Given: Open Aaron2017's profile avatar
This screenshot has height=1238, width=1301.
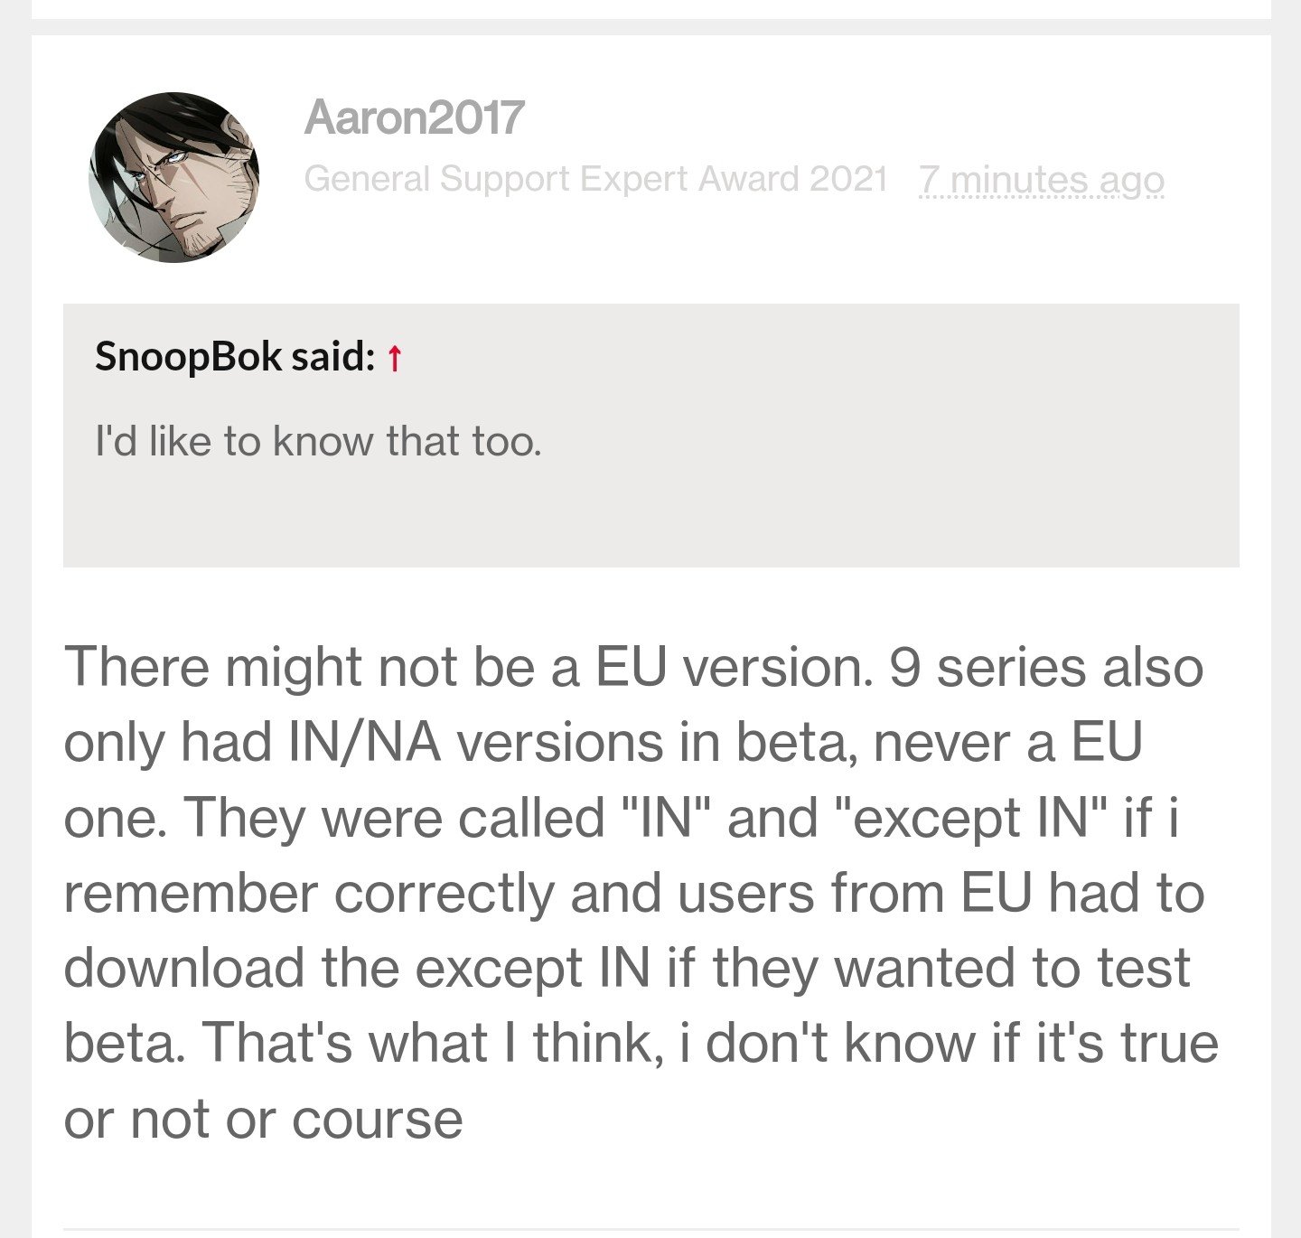Looking at the screenshot, I should click(174, 177).
